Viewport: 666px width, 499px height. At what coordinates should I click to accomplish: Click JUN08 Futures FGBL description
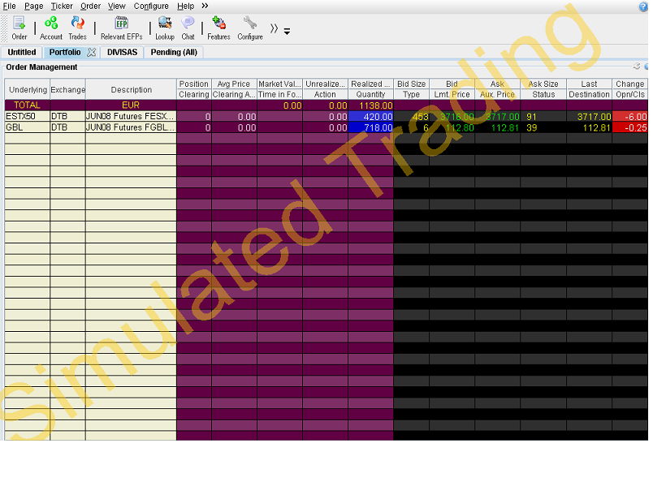tap(131, 127)
